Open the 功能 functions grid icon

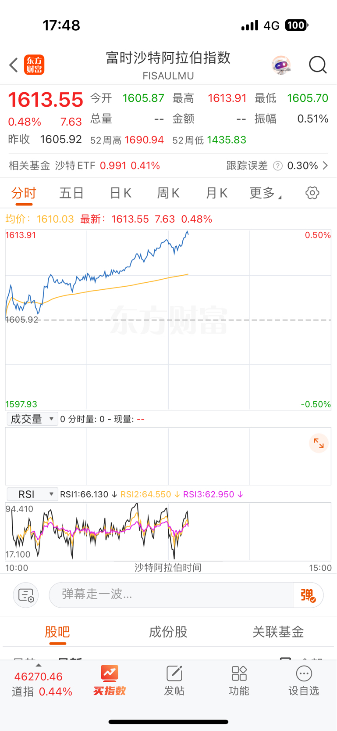click(x=239, y=680)
